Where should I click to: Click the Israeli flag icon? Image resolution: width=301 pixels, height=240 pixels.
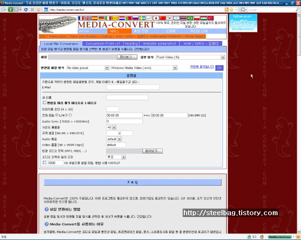click(x=176, y=18)
